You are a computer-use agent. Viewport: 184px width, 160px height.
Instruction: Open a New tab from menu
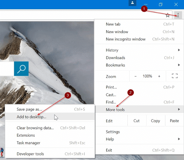pos(139,24)
